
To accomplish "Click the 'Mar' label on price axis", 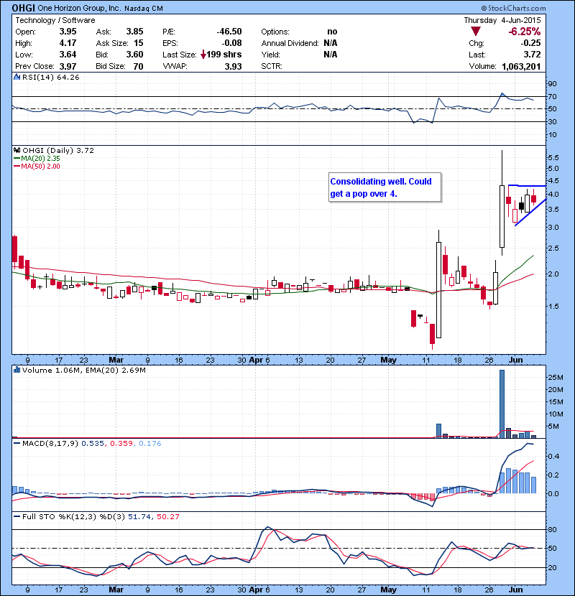I will [x=116, y=360].
